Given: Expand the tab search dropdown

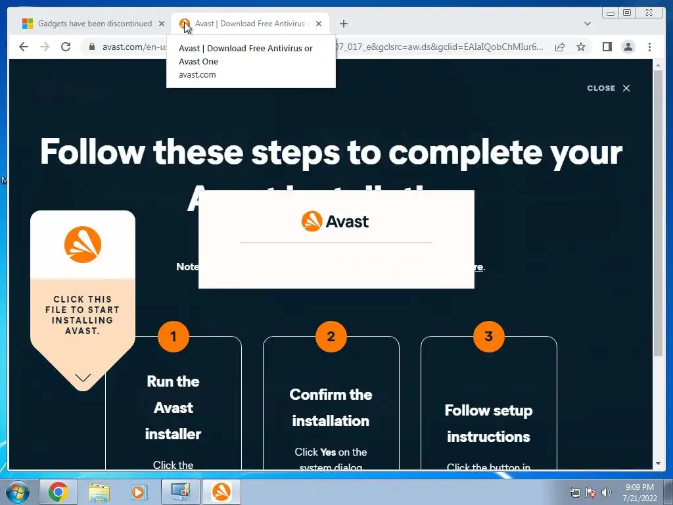Looking at the screenshot, I should click(x=587, y=24).
